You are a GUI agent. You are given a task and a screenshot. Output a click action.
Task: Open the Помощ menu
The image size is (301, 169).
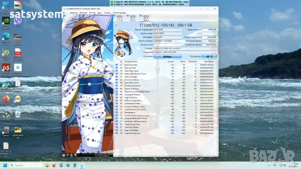point(107,13)
